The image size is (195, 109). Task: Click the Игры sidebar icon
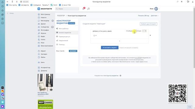(39, 43)
